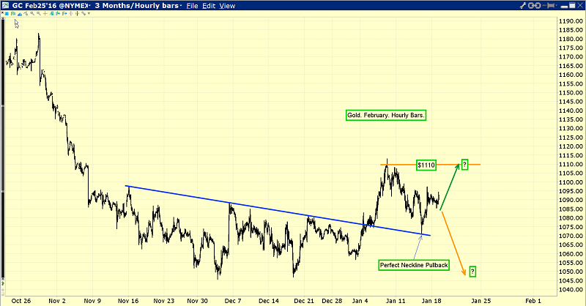Expand the small arrow beside the pin icon
The width and height of the screenshot is (586, 306).
[557, 5]
